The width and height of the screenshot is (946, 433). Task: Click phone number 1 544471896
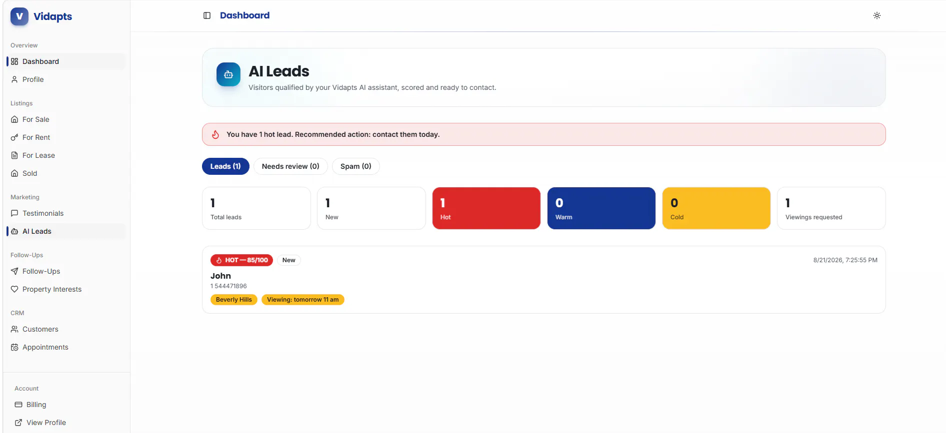pyautogui.click(x=228, y=286)
